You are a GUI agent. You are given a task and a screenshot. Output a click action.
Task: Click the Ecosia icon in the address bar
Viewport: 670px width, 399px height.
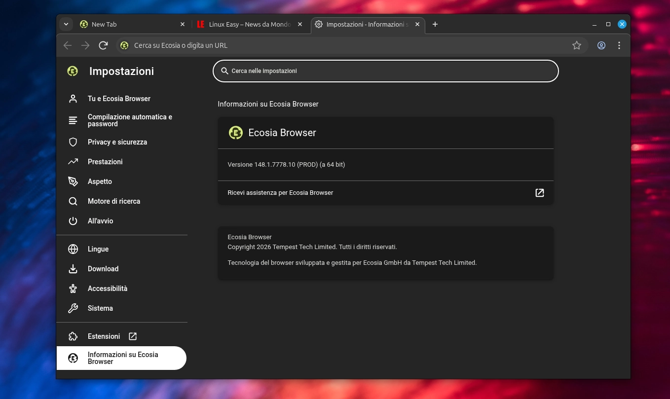point(124,45)
